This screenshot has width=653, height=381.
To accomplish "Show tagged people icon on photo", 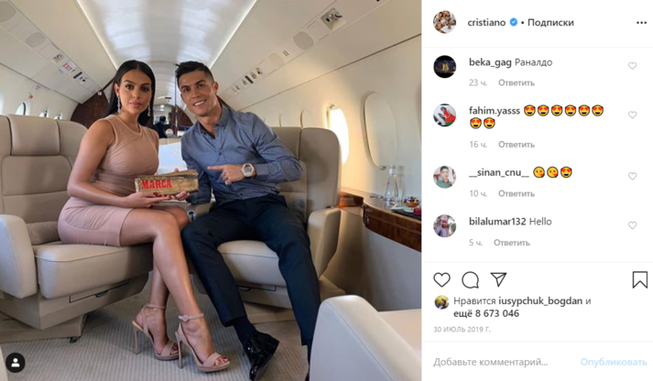I will pos(16,363).
